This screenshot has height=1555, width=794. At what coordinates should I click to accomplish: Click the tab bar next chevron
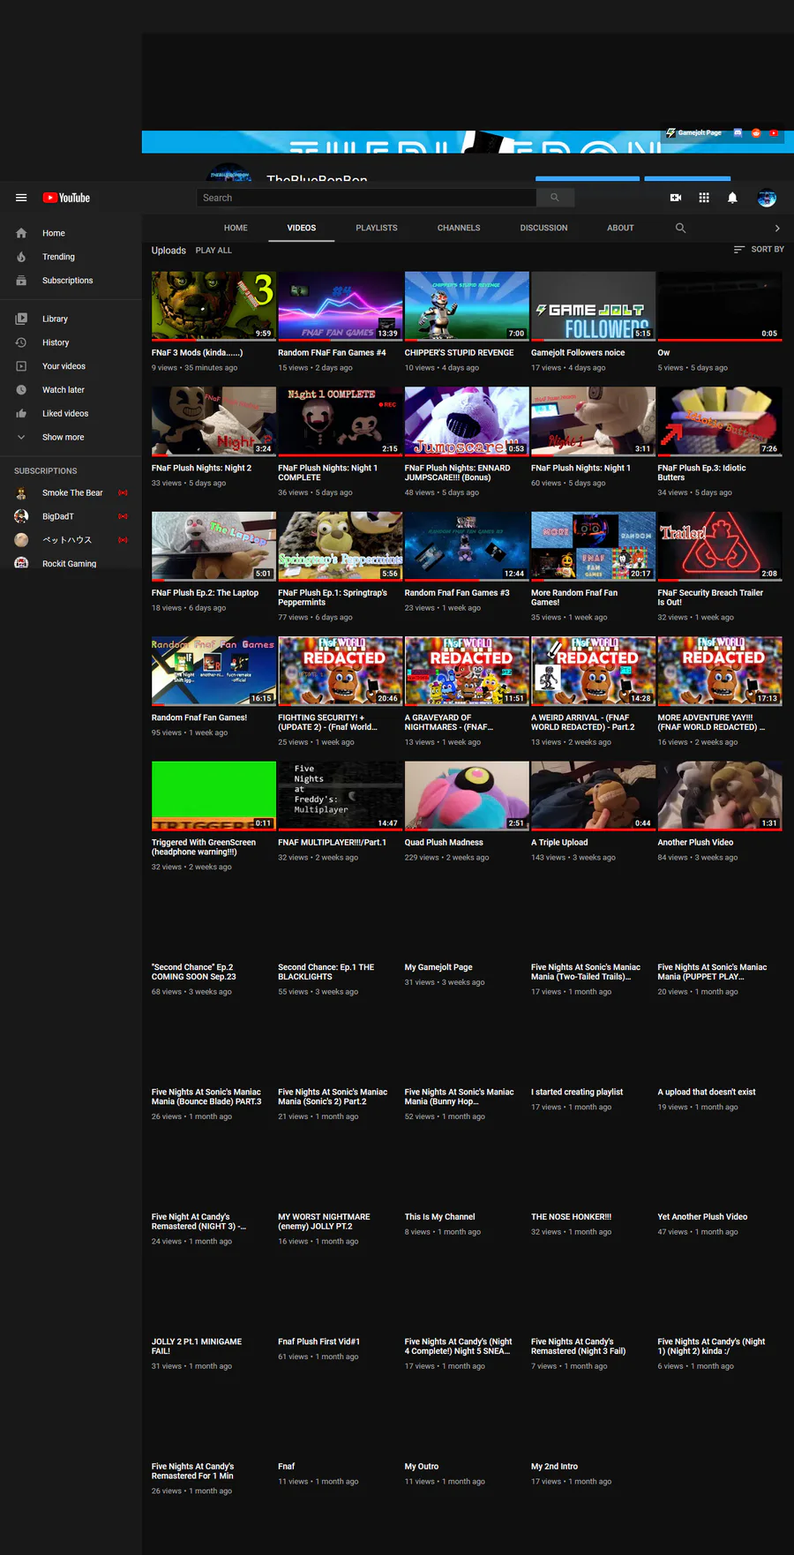[777, 228]
